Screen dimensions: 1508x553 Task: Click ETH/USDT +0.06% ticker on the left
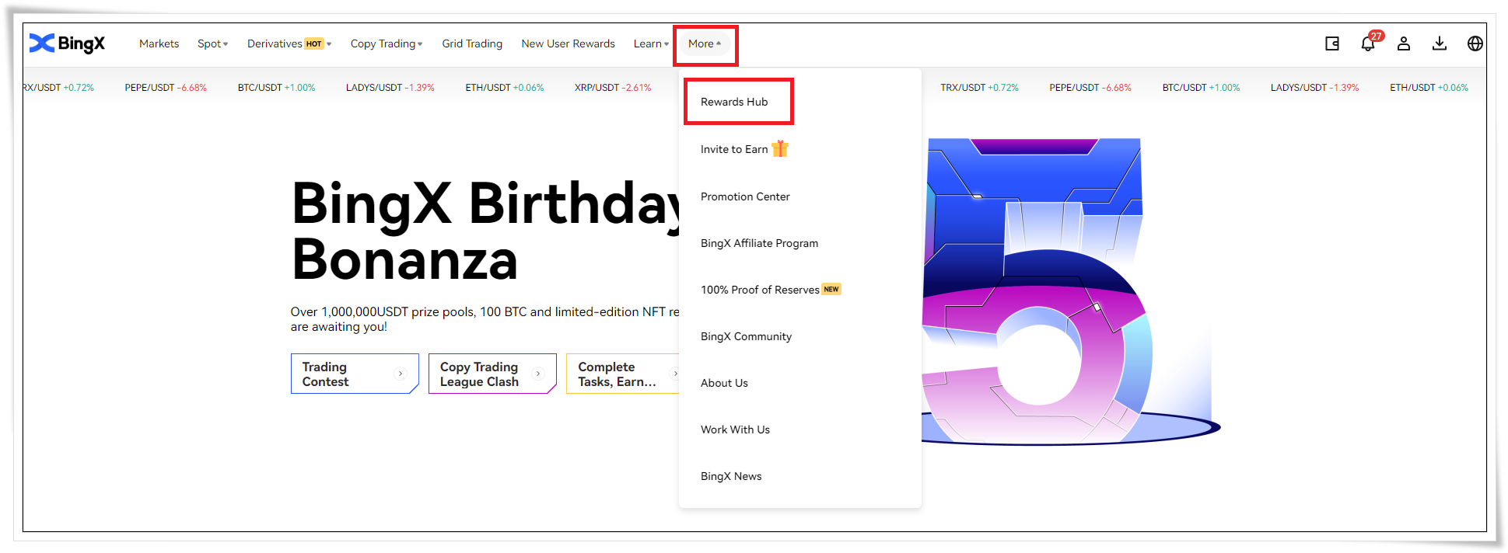[505, 88]
